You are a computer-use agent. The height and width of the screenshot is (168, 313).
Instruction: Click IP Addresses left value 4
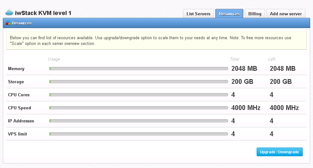[x=271, y=121]
